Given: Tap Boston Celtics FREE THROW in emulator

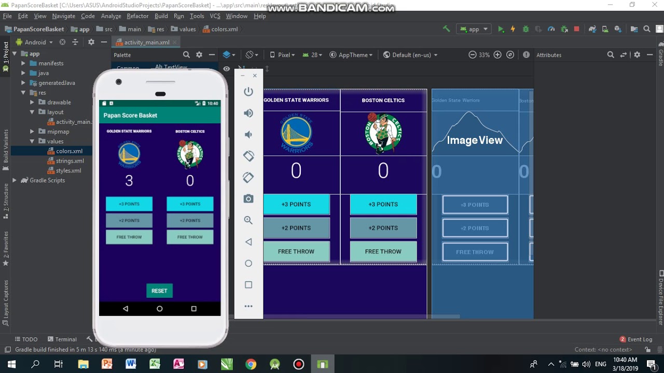Looking at the screenshot, I should pyautogui.click(x=190, y=237).
